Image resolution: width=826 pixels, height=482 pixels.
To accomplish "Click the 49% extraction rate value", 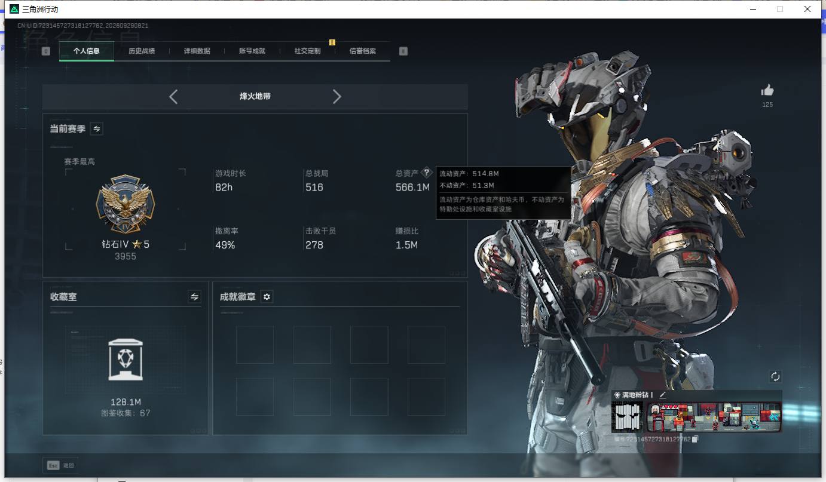I will click(x=225, y=245).
